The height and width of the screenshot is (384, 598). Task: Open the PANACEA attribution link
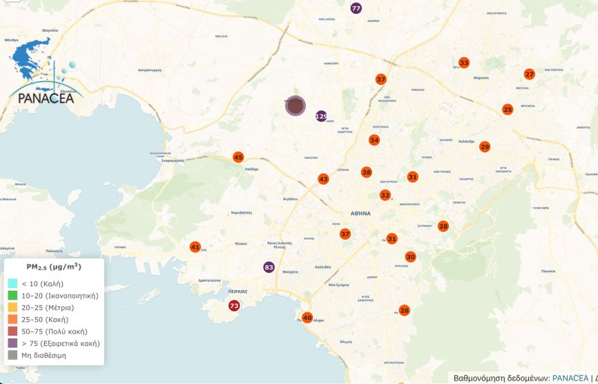coord(570,378)
